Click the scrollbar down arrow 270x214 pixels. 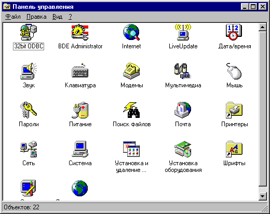point(263,196)
